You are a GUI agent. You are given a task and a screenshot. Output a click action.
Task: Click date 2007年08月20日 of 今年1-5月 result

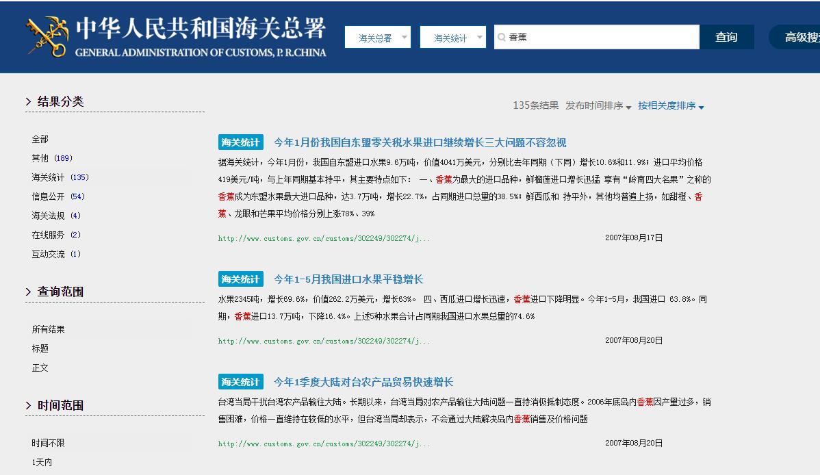(634, 340)
